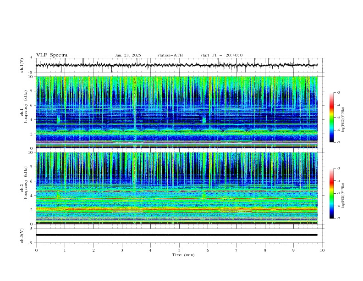This screenshot has width=363, height=281.
Task: Click time axis tick label "4"
Action: pyautogui.click(x=150, y=250)
